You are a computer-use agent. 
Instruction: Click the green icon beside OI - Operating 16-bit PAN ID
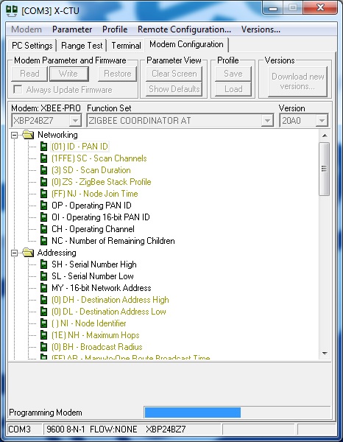[x=43, y=217]
